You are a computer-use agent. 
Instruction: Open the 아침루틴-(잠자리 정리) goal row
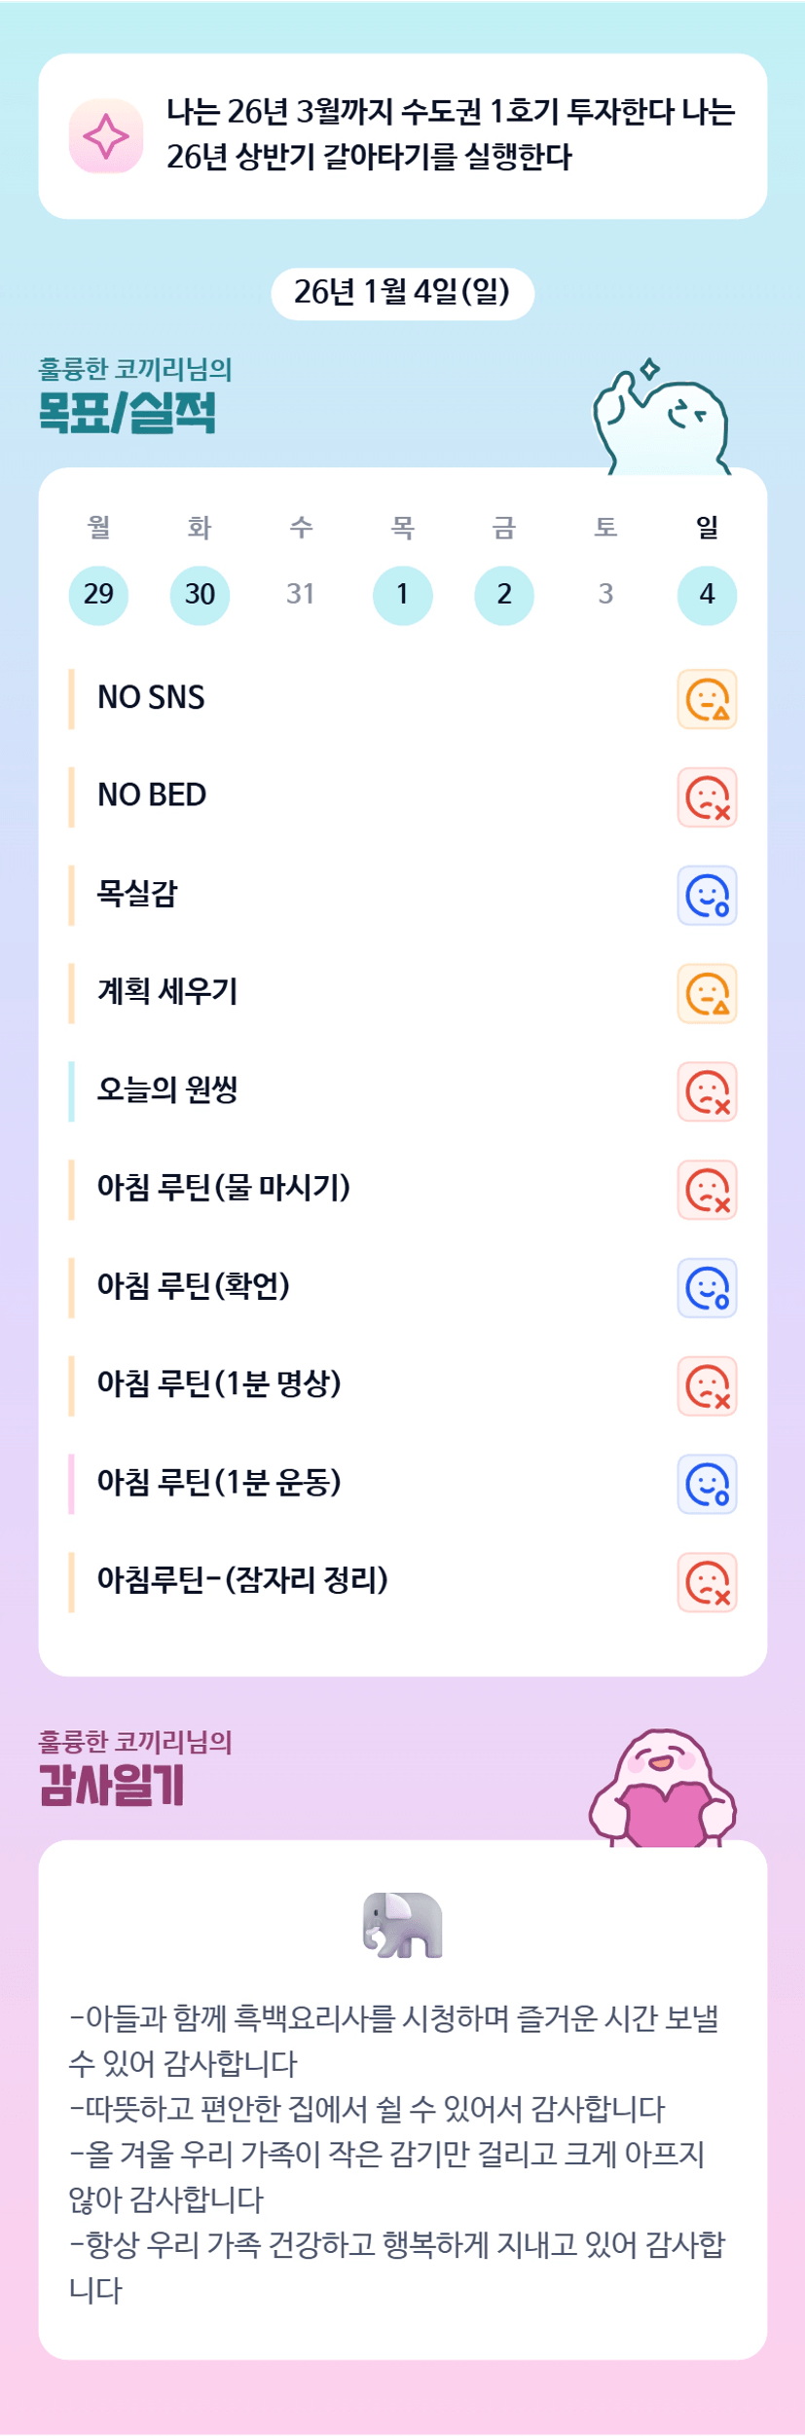point(242,1580)
